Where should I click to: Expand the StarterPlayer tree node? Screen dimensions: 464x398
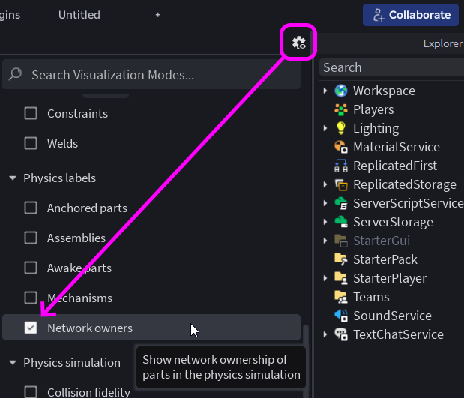[325, 278]
